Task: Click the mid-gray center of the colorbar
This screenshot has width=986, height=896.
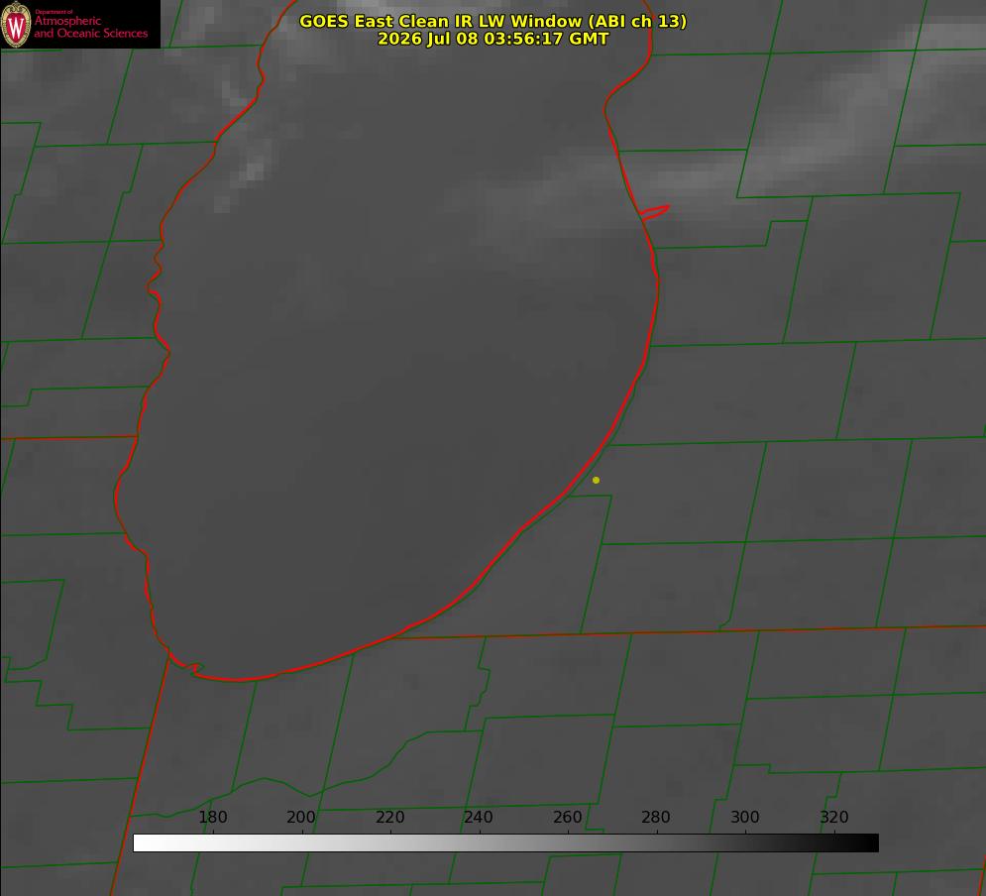Action: 505,843
